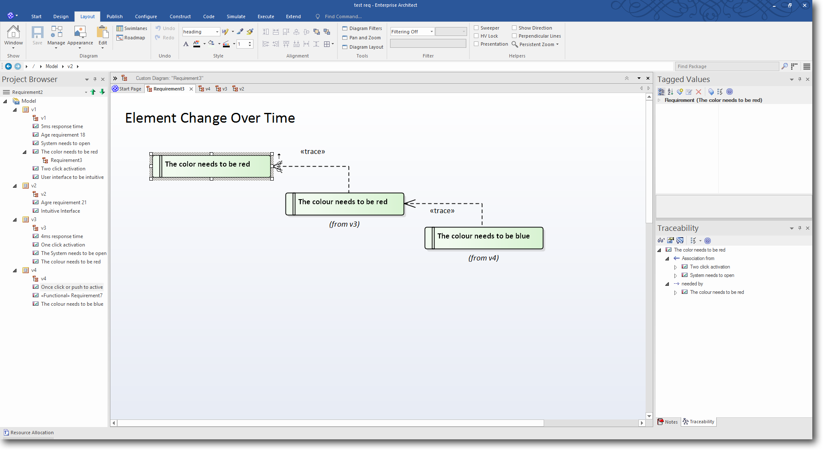The image size is (825, 452).
Task: Switch to the Notes panel tab
Action: [x=668, y=422]
